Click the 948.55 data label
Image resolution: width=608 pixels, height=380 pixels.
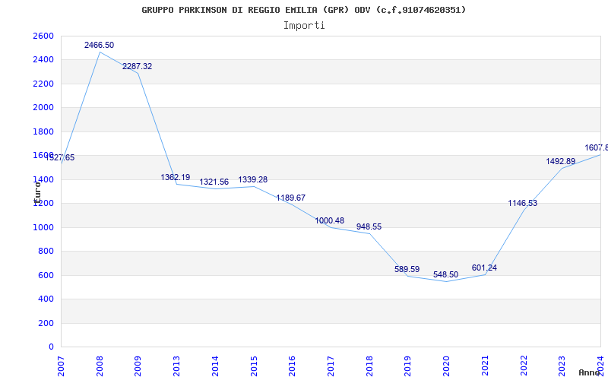point(369,226)
